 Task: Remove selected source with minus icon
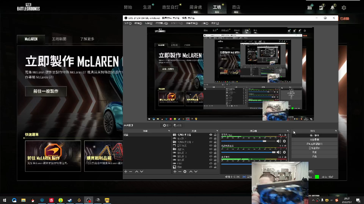tap(180, 172)
